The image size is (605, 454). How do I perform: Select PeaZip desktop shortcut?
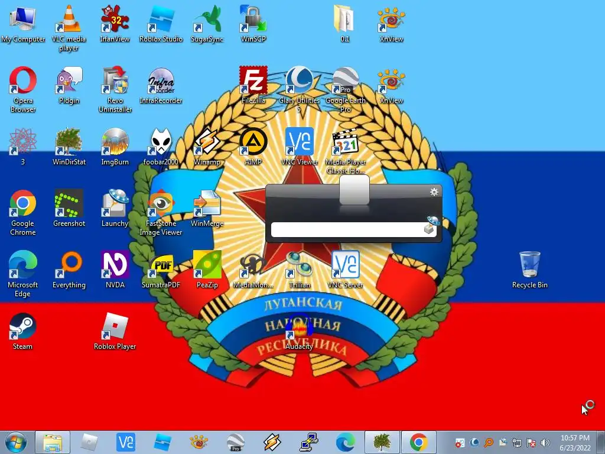click(207, 270)
